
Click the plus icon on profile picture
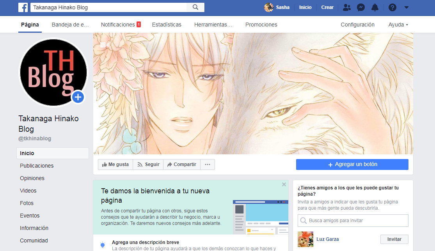pyautogui.click(x=78, y=97)
